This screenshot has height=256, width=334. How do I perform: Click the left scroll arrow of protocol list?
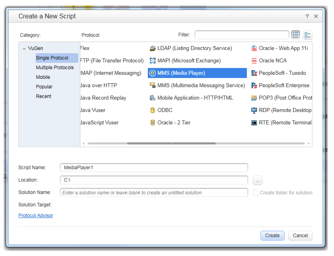pyautogui.click(x=84, y=143)
